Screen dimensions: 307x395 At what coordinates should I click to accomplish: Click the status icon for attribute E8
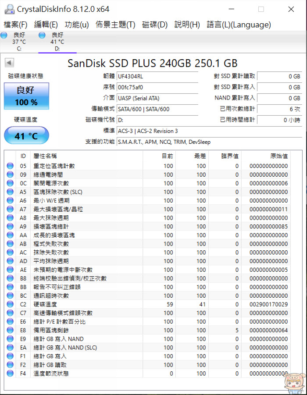[10, 330]
